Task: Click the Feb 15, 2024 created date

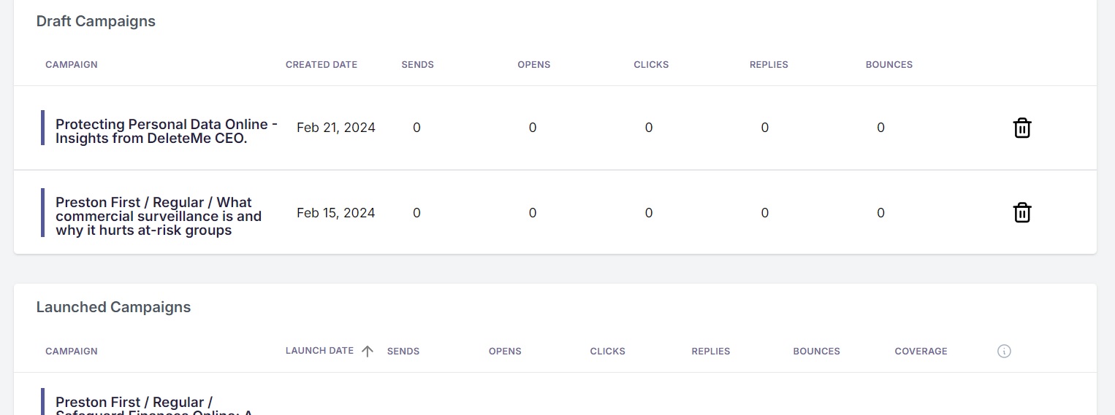Action: pyautogui.click(x=336, y=213)
